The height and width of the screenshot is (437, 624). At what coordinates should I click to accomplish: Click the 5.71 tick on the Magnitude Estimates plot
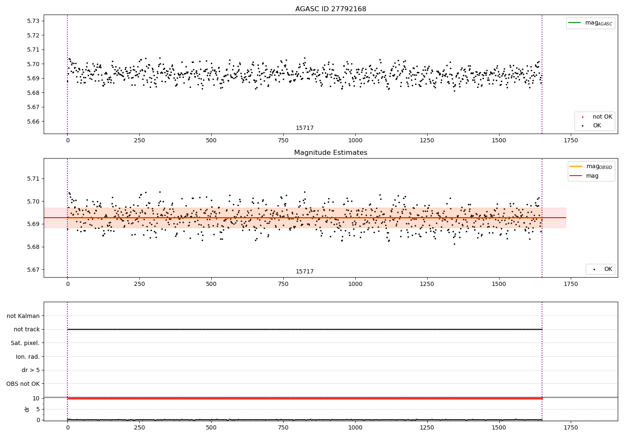[x=33, y=179]
